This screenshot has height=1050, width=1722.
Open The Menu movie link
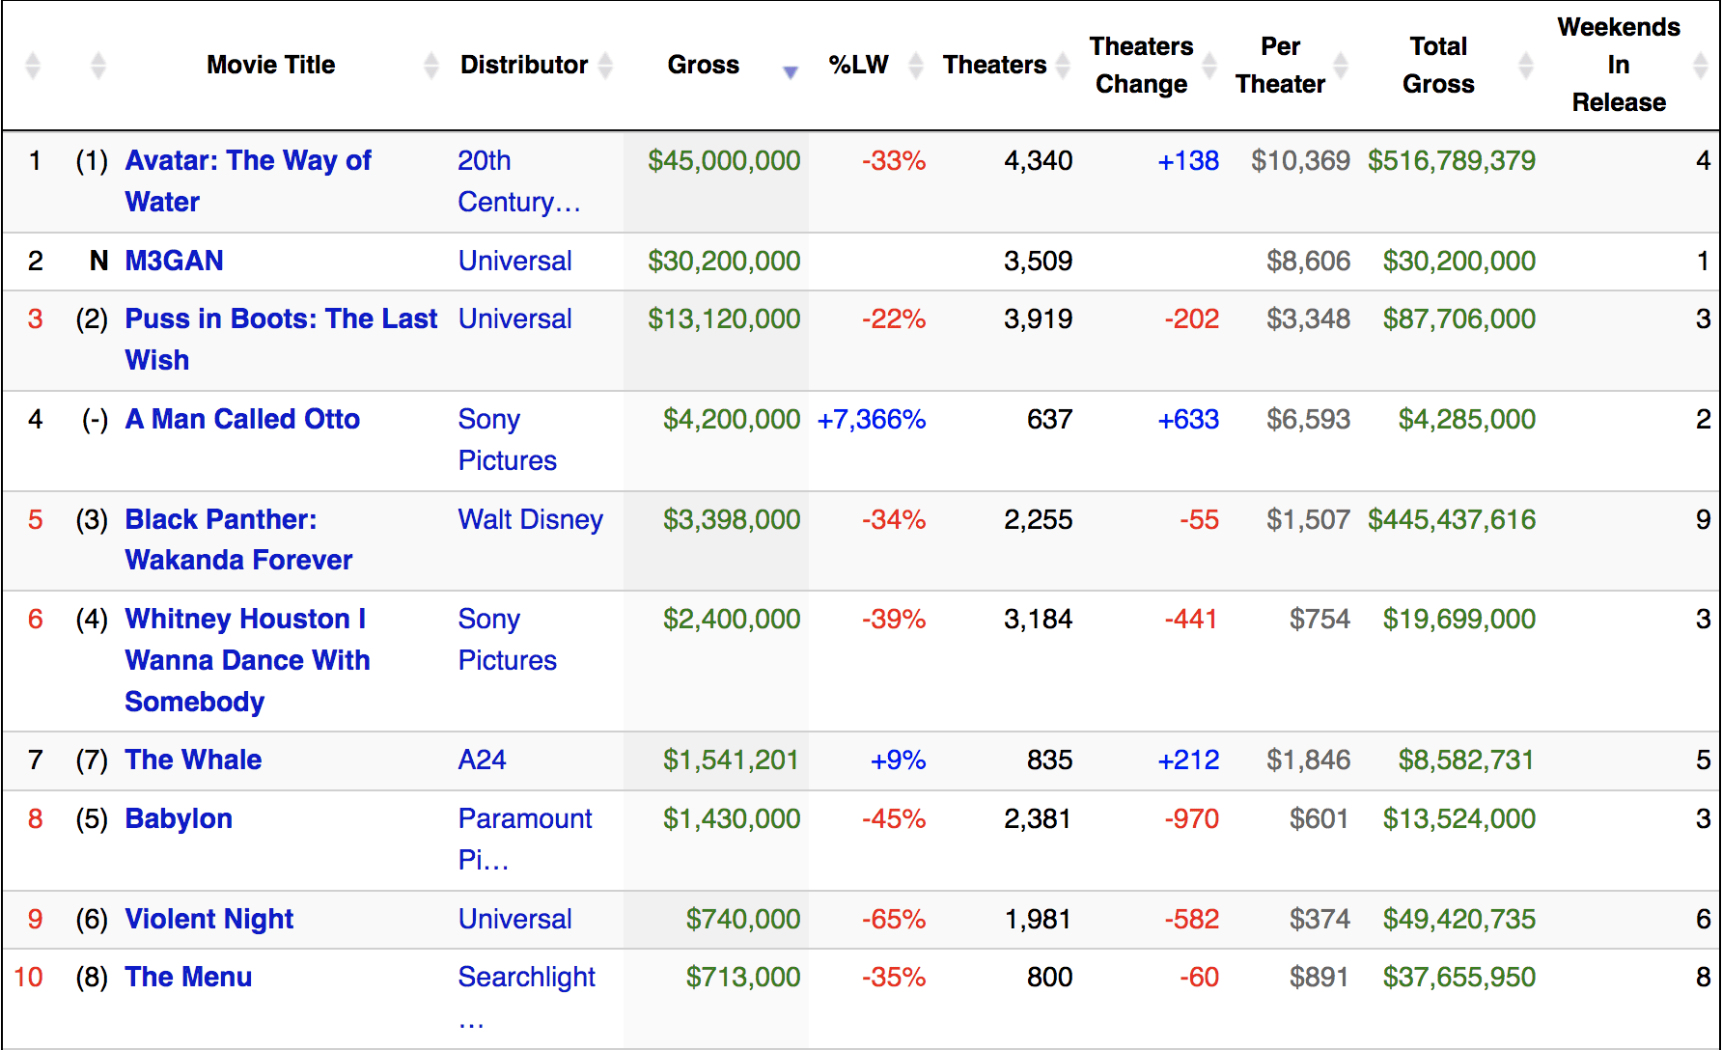(x=188, y=977)
